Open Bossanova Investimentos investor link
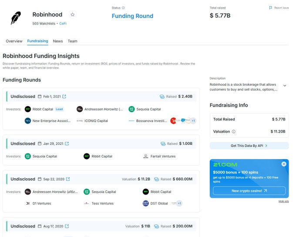 151,121
